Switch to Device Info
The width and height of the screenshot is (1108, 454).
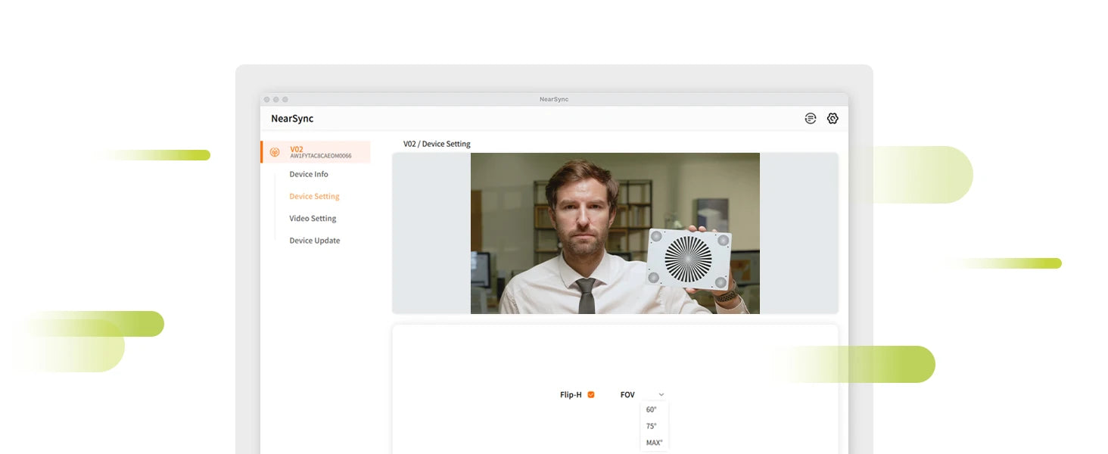[308, 174]
